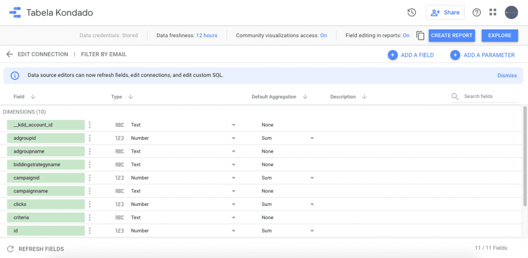Click the user account avatar
Viewport: 528px width, 258px height.
(x=511, y=12)
